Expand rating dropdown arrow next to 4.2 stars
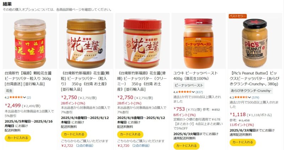Image resolution: width=284 pixels, height=150 pixels. [24, 98]
